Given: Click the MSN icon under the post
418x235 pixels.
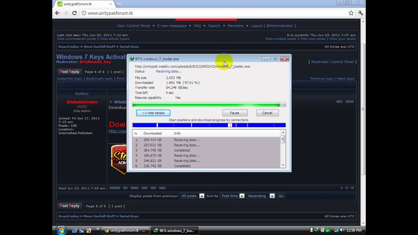Looking at the screenshot, I should click(145, 188).
